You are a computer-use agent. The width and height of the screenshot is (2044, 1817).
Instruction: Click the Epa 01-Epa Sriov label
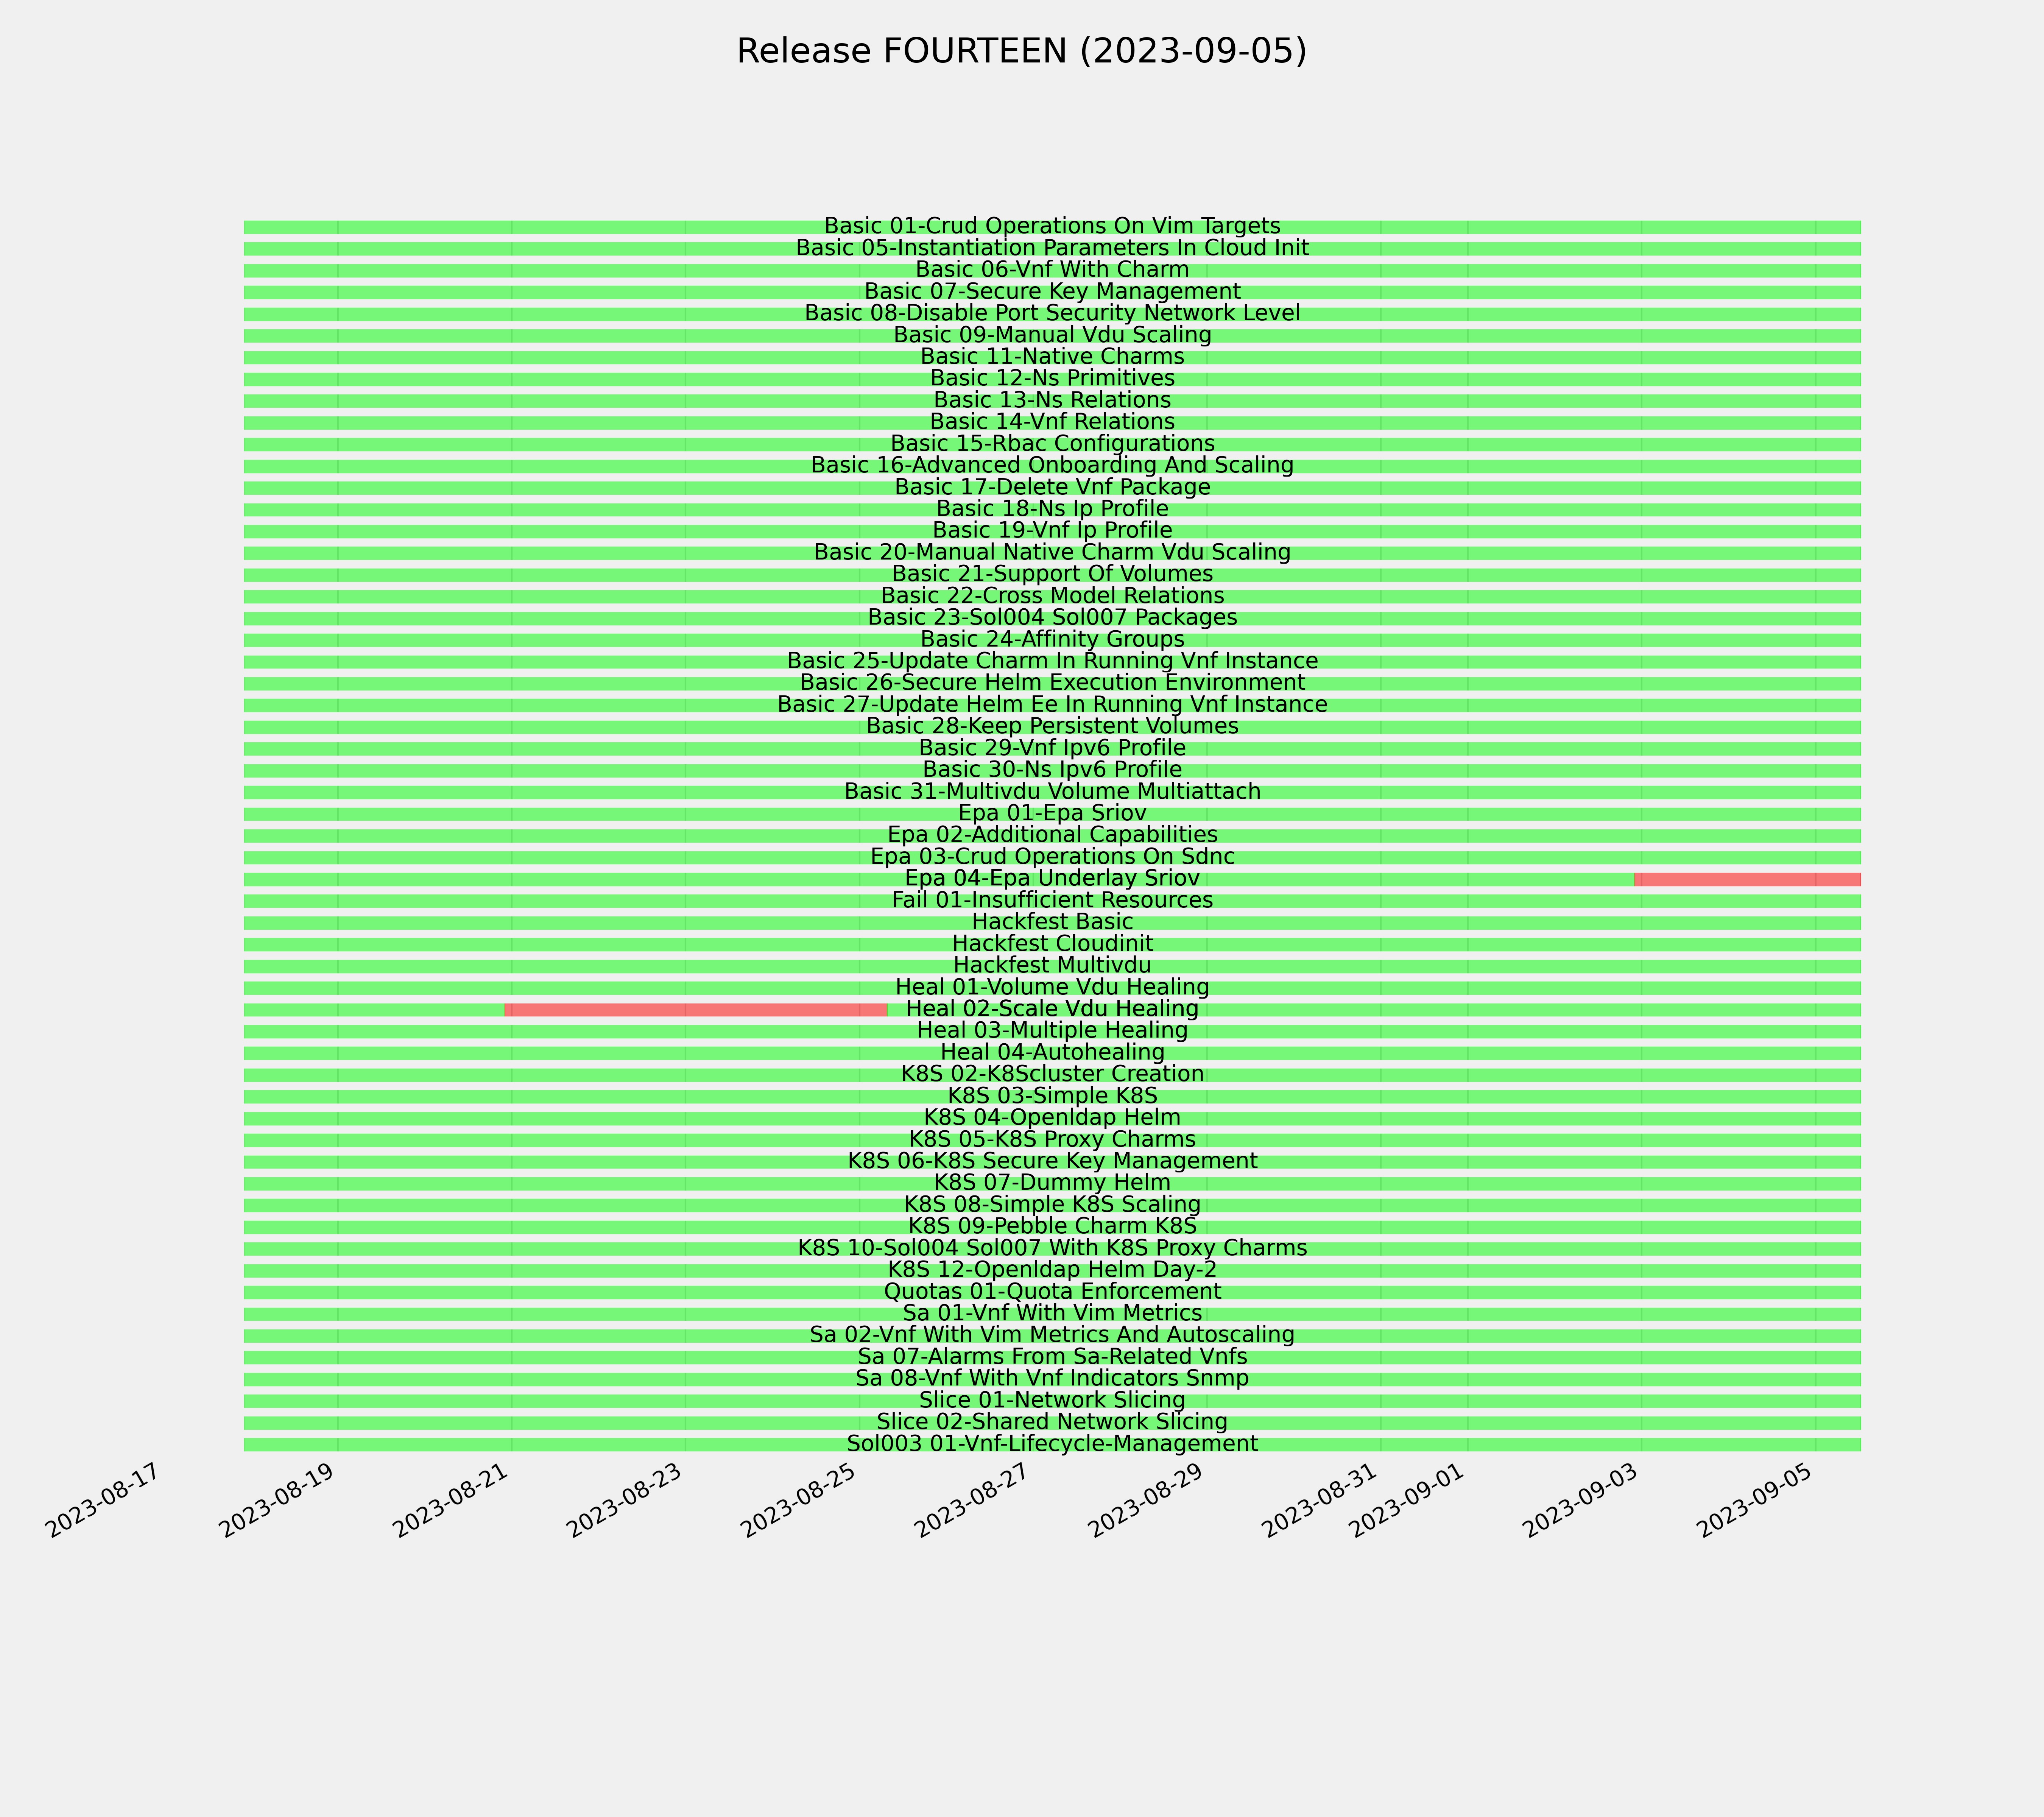(1052, 814)
